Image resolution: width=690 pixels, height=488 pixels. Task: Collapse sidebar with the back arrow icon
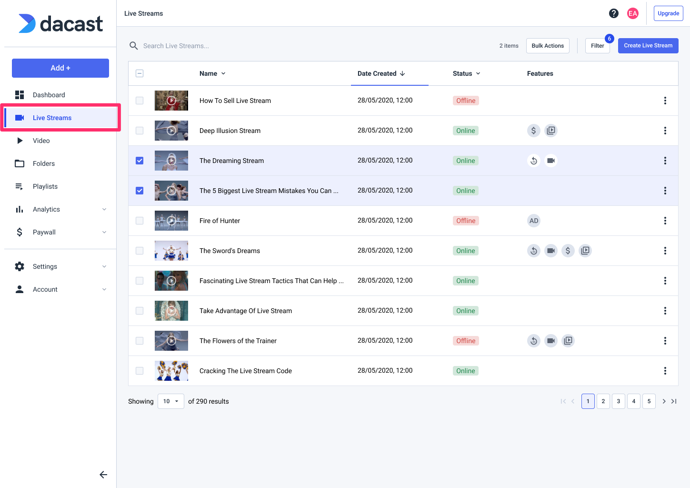[x=103, y=475]
